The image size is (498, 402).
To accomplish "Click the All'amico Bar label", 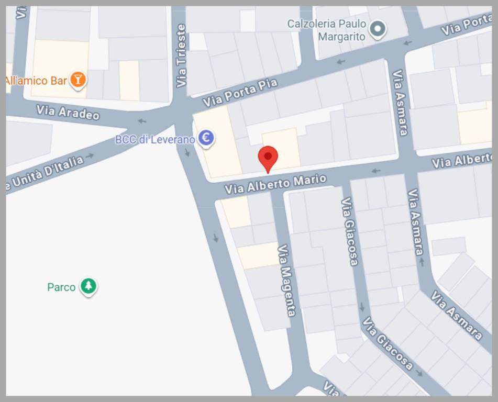I will pyautogui.click(x=36, y=81).
